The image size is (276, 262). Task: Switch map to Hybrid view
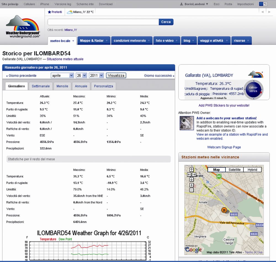[252, 170]
